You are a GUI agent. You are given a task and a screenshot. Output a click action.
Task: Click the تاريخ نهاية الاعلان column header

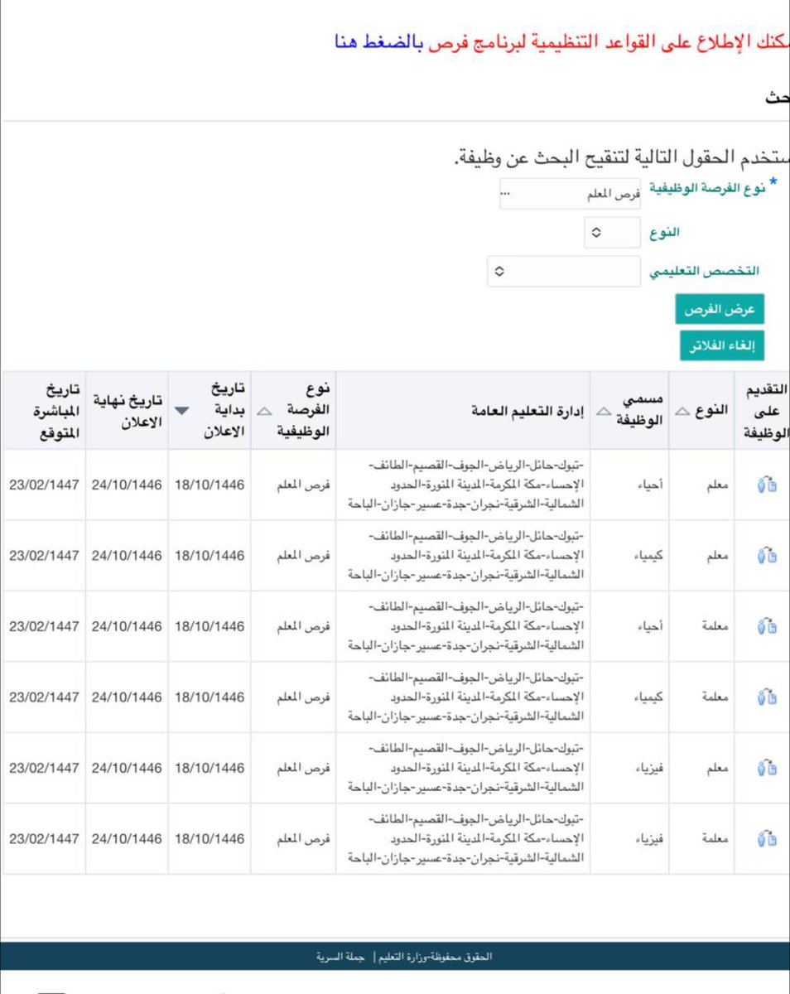pyautogui.click(x=127, y=411)
